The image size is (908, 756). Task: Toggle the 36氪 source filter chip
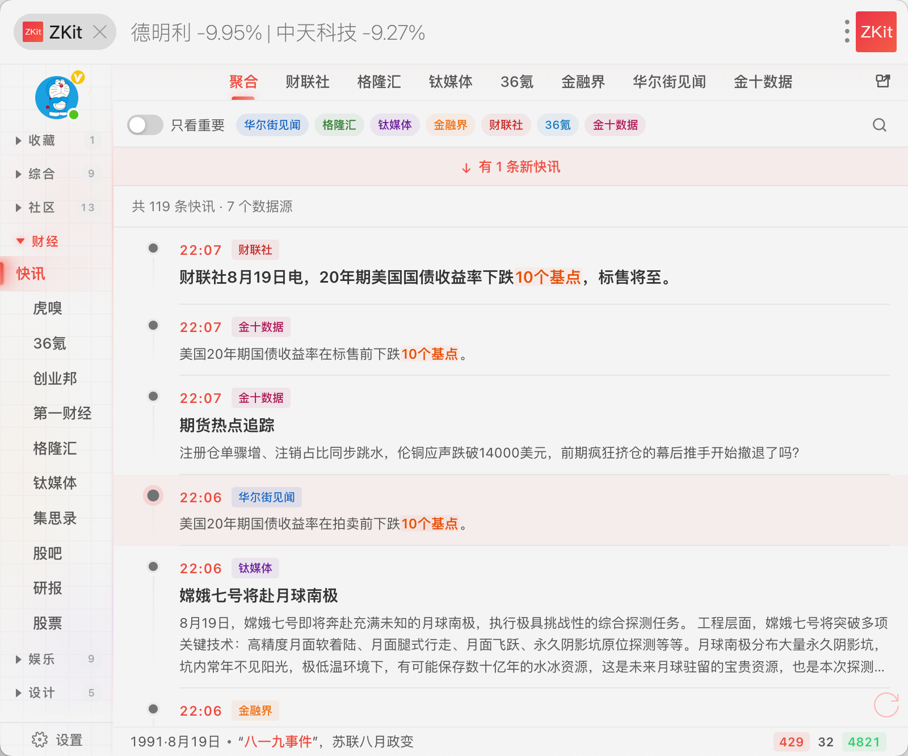coord(558,125)
